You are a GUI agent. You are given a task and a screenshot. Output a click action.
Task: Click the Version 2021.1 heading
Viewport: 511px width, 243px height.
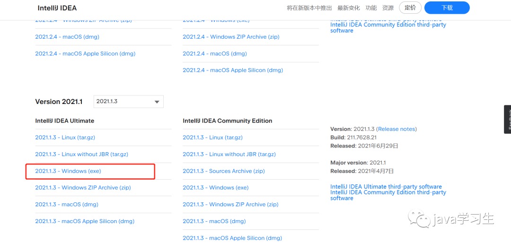pos(59,102)
